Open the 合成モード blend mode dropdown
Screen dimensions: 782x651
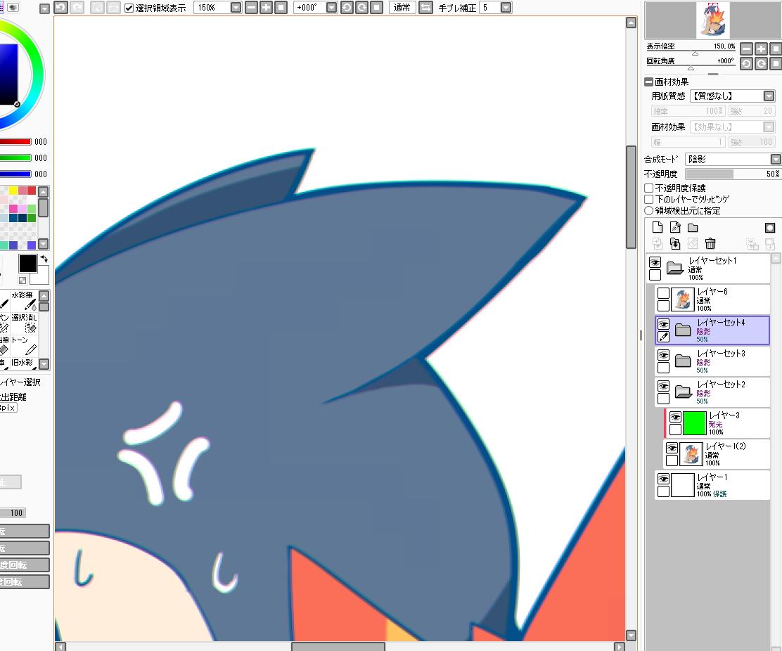coord(776,159)
